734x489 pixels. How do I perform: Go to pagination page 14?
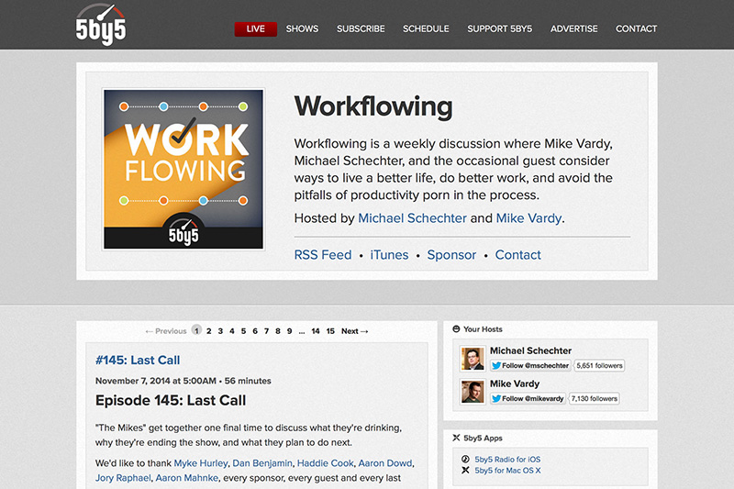coord(316,331)
